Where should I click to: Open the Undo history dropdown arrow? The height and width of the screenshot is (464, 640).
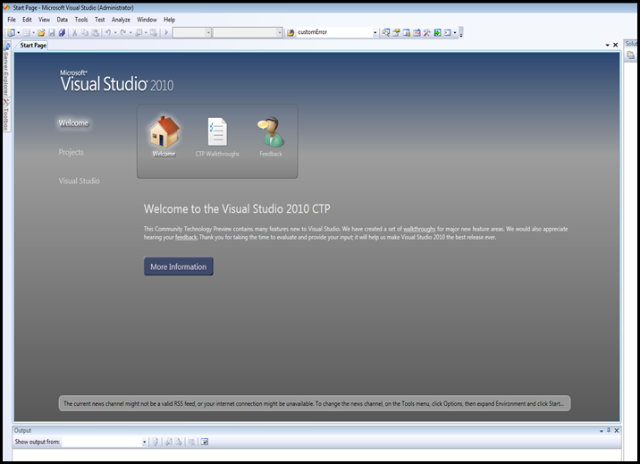coord(115,32)
